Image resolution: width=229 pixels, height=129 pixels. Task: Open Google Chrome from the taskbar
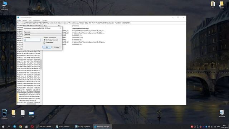[x=20, y=126]
